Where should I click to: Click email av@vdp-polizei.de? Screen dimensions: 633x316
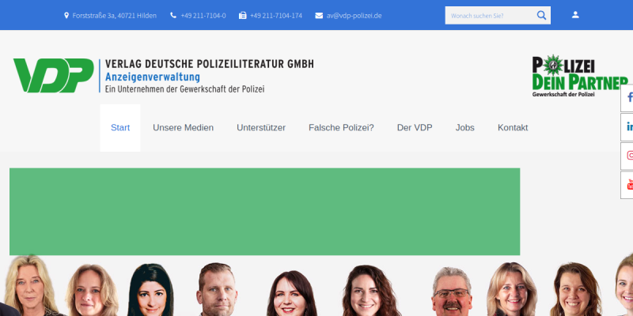point(354,16)
